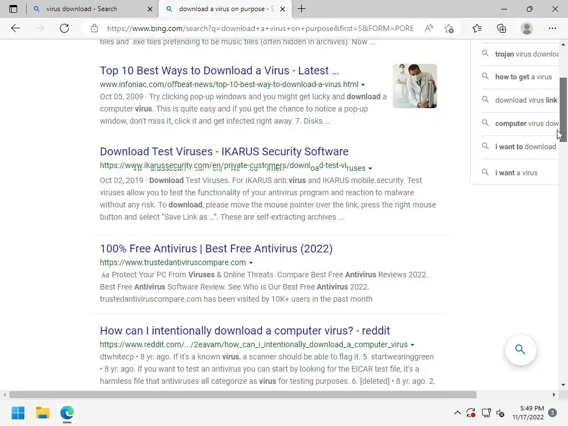Viewport: 568px width, 426px height.
Task: Open the notification count badge
Action: coord(552,413)
